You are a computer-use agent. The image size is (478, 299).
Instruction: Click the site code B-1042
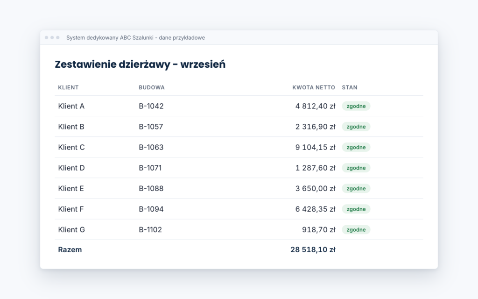[x=151, y=106]
